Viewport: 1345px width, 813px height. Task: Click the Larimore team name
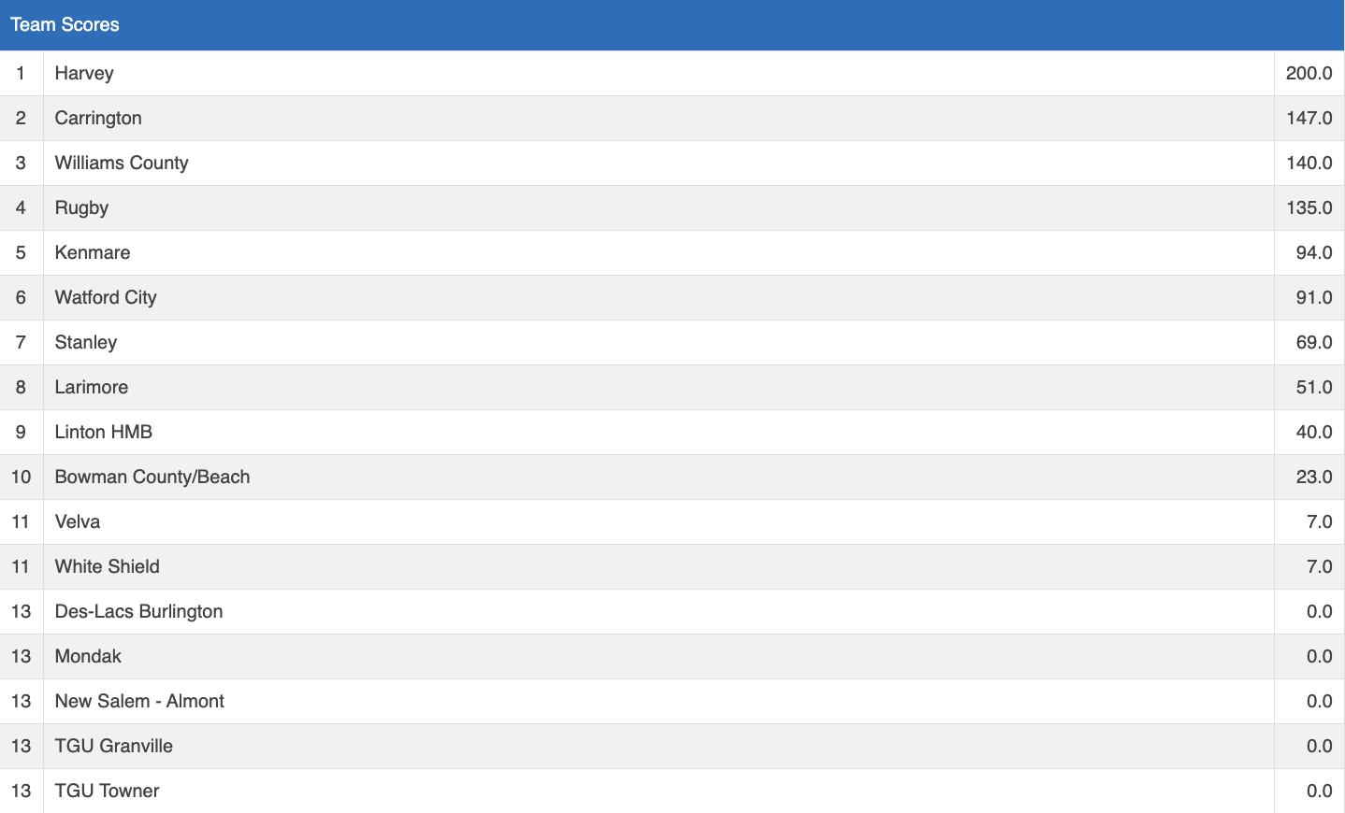(92, 387)
